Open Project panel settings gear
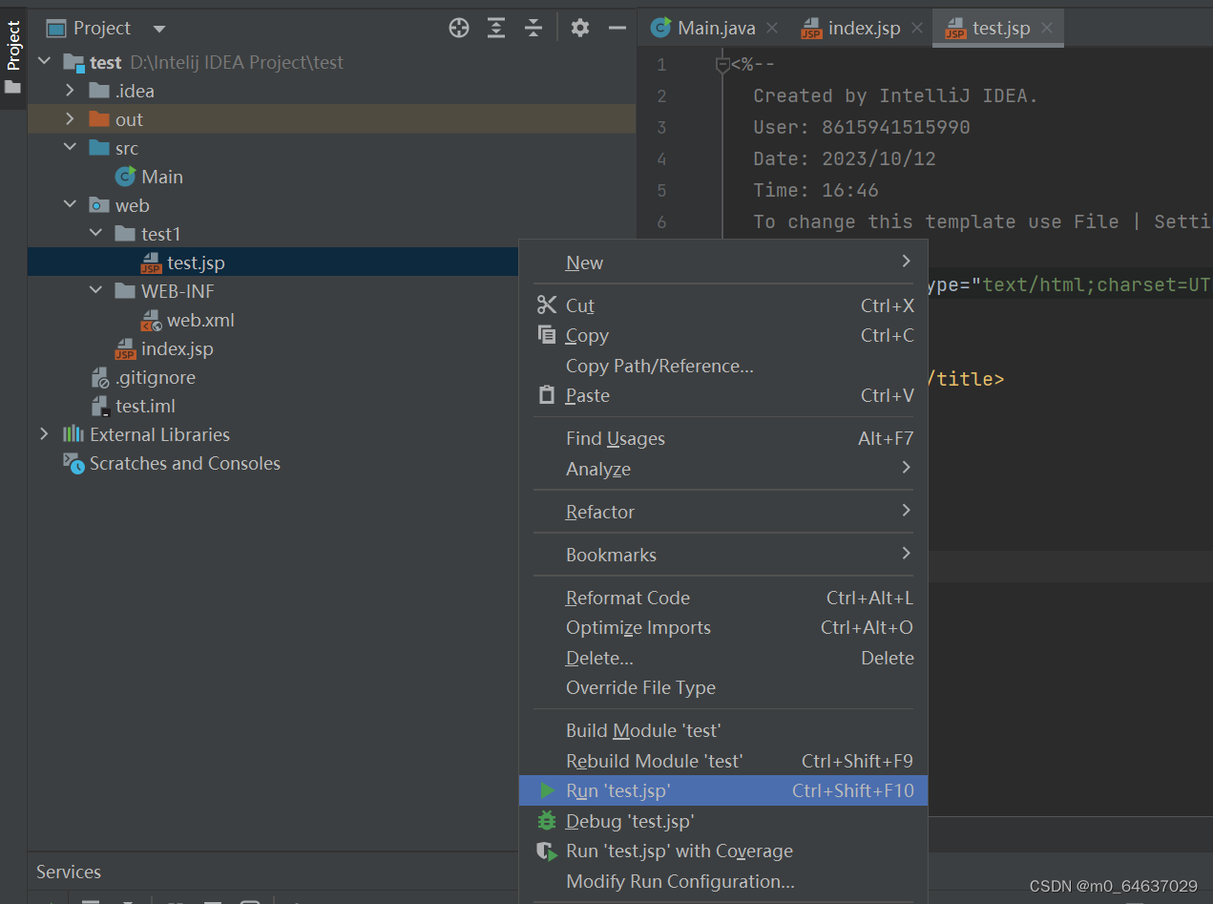Screen dimensions: 1213x904 580,29
